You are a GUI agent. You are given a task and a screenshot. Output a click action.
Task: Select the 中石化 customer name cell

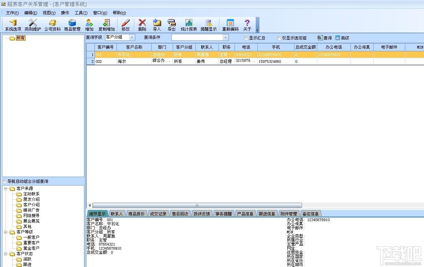tap(134, 54)
